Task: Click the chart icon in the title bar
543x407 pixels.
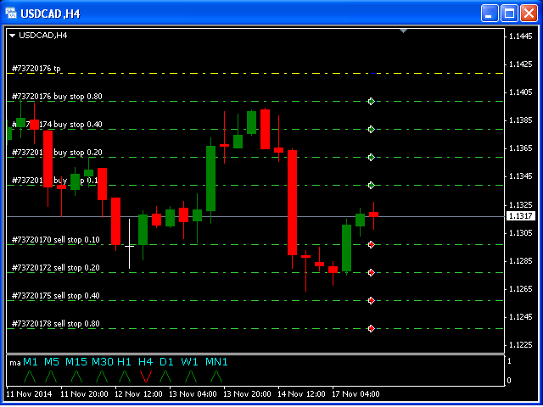Action: click(11, 13)
